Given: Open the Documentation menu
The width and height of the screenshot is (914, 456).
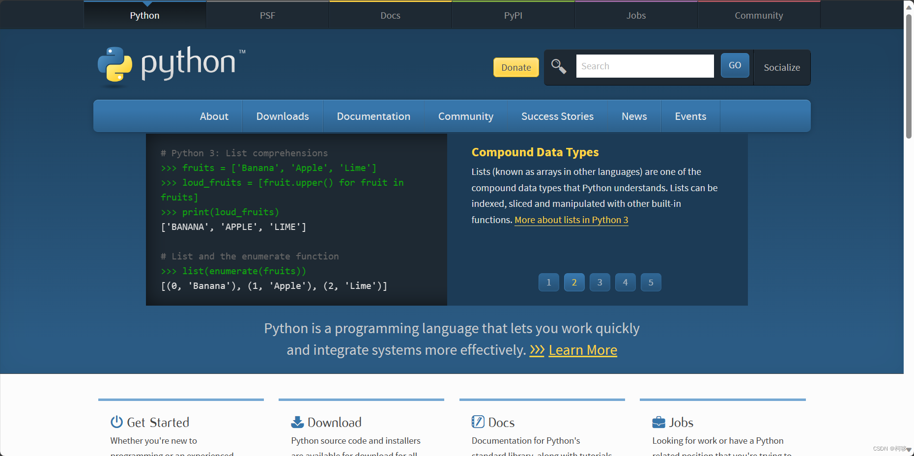Looking at the screenshot, I should [x=373, y=116].
